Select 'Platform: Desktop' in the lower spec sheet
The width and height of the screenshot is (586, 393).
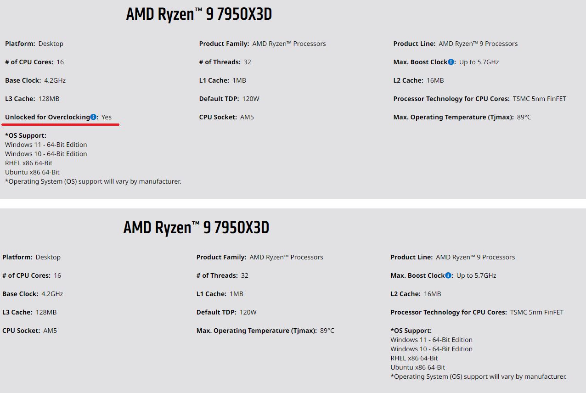32,257
